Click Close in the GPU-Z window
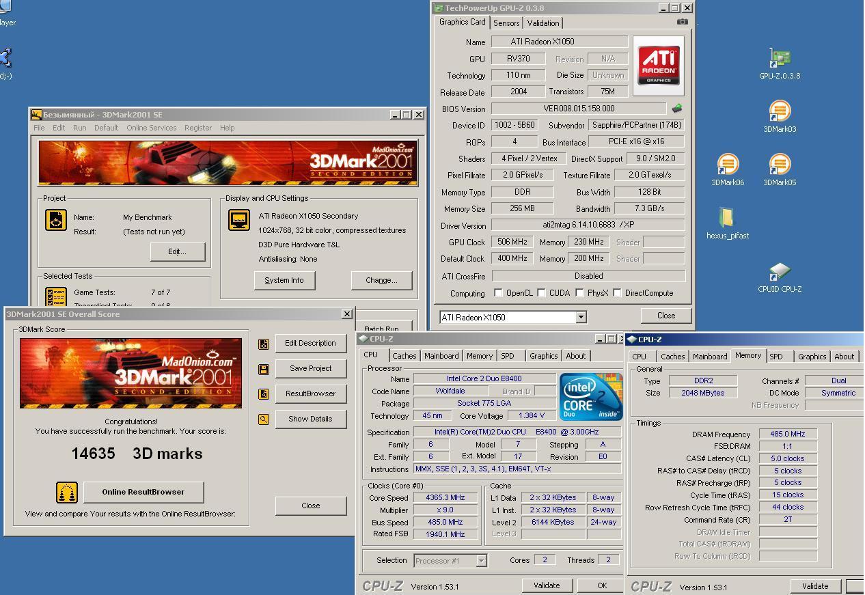Screen dimensions: 865x595 tap(666, 316)
